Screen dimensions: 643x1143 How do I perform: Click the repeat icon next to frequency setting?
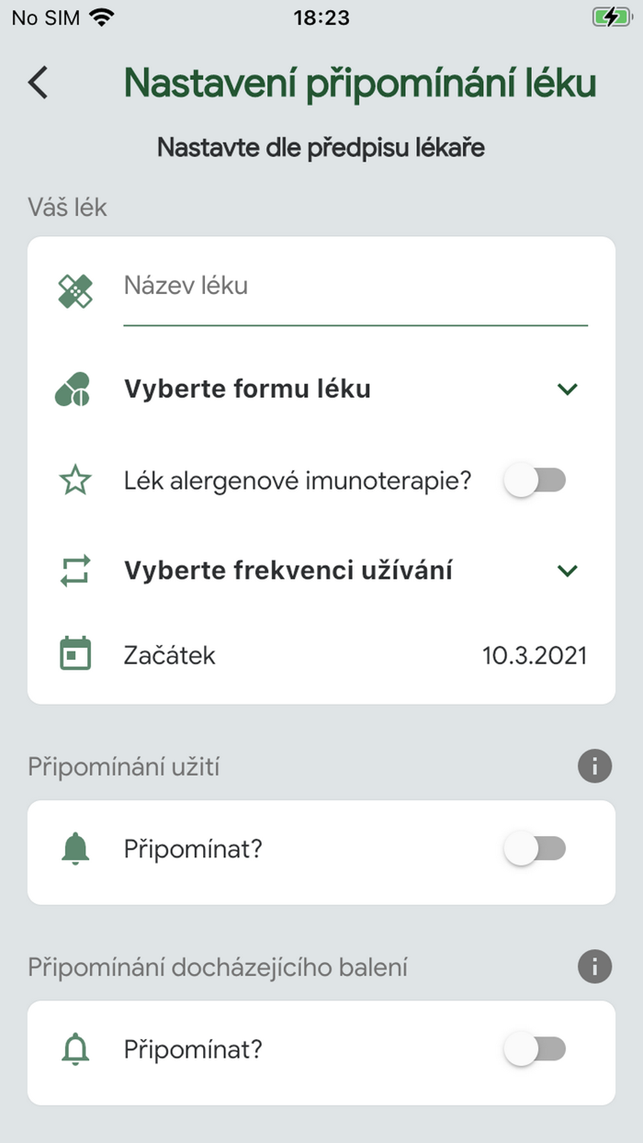click(74, 570)
